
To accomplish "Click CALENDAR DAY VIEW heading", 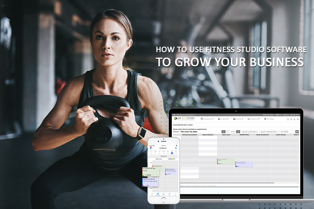I will coord(183,125).
